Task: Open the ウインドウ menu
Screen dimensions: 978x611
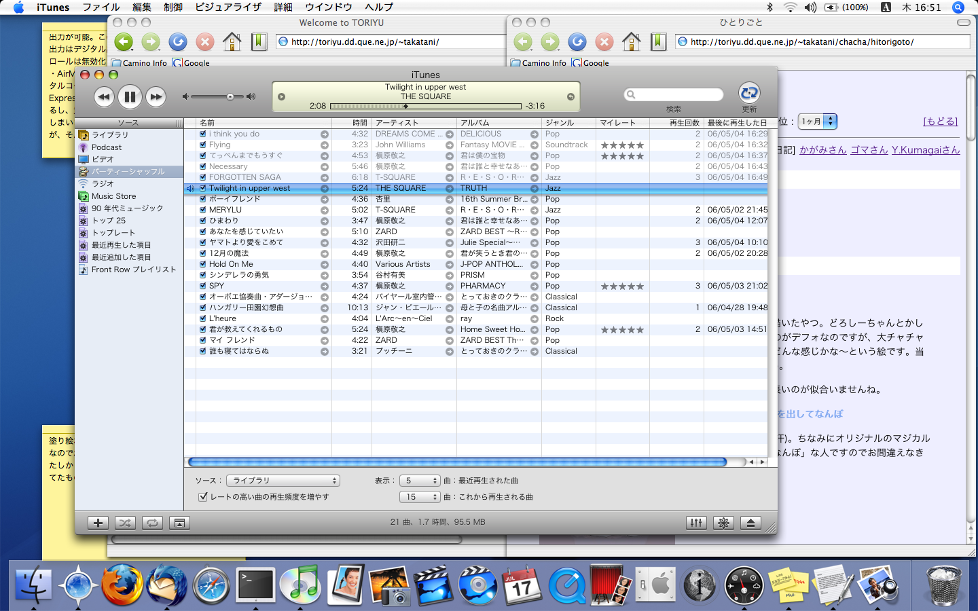Action: click(329, 7)
